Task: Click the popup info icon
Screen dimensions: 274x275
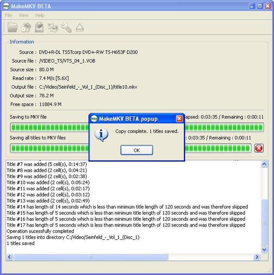Action: click(101, 135)
